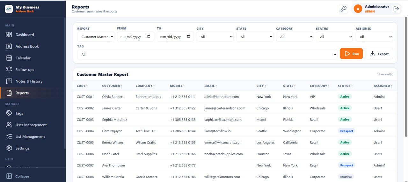
Task: Click the sort arrows beside CUSTOMER header
Action: (x=121, y=86)
